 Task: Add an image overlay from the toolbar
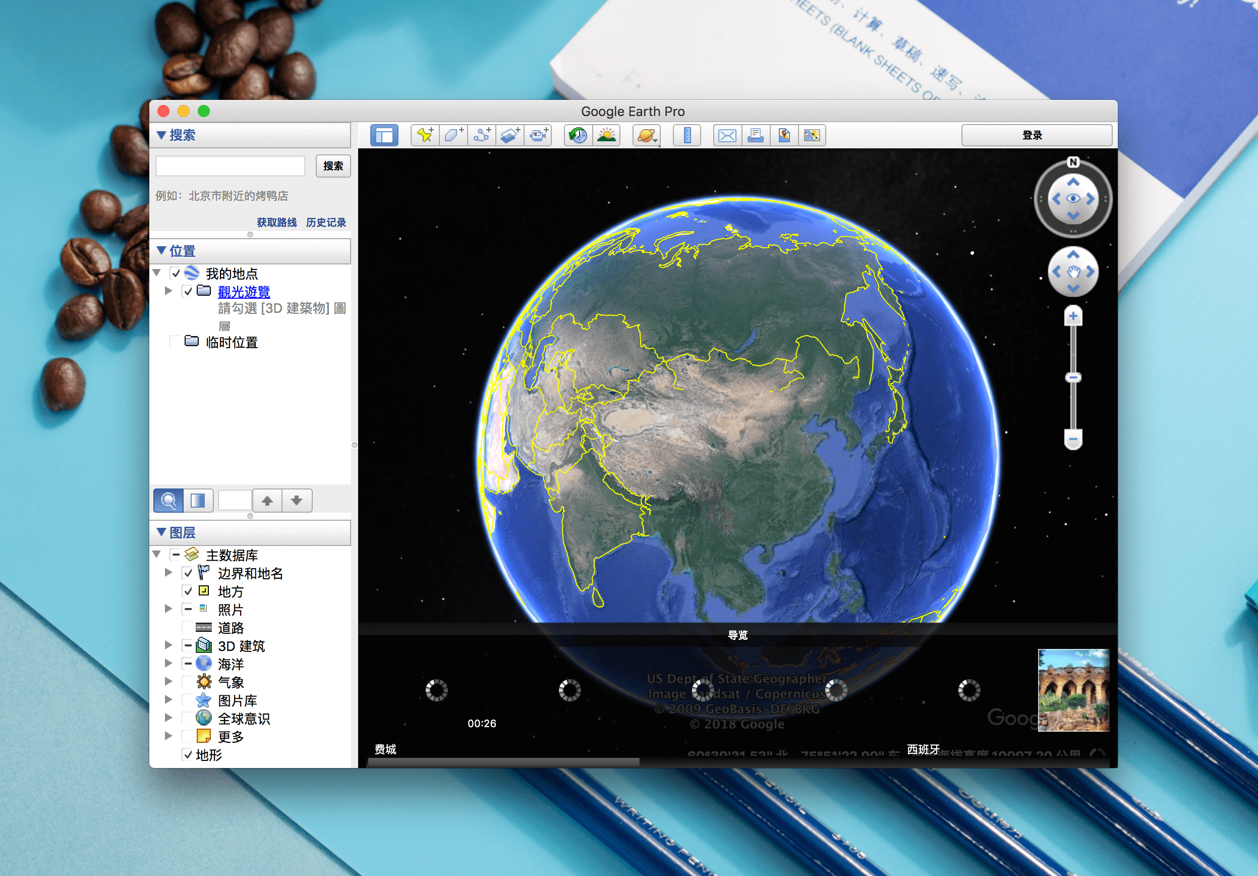(x=510, y=135)
